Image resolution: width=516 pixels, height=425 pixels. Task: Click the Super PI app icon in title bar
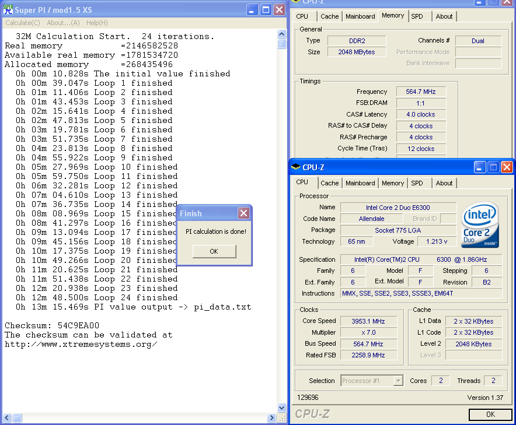tap(8, 9)
